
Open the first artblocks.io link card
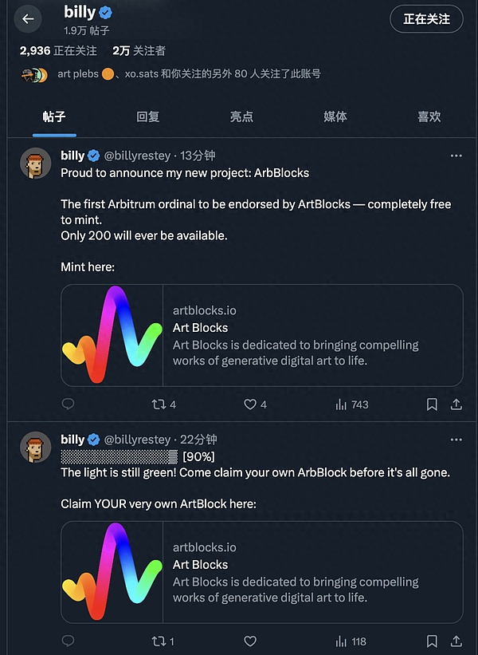click(x=262, y=335)
